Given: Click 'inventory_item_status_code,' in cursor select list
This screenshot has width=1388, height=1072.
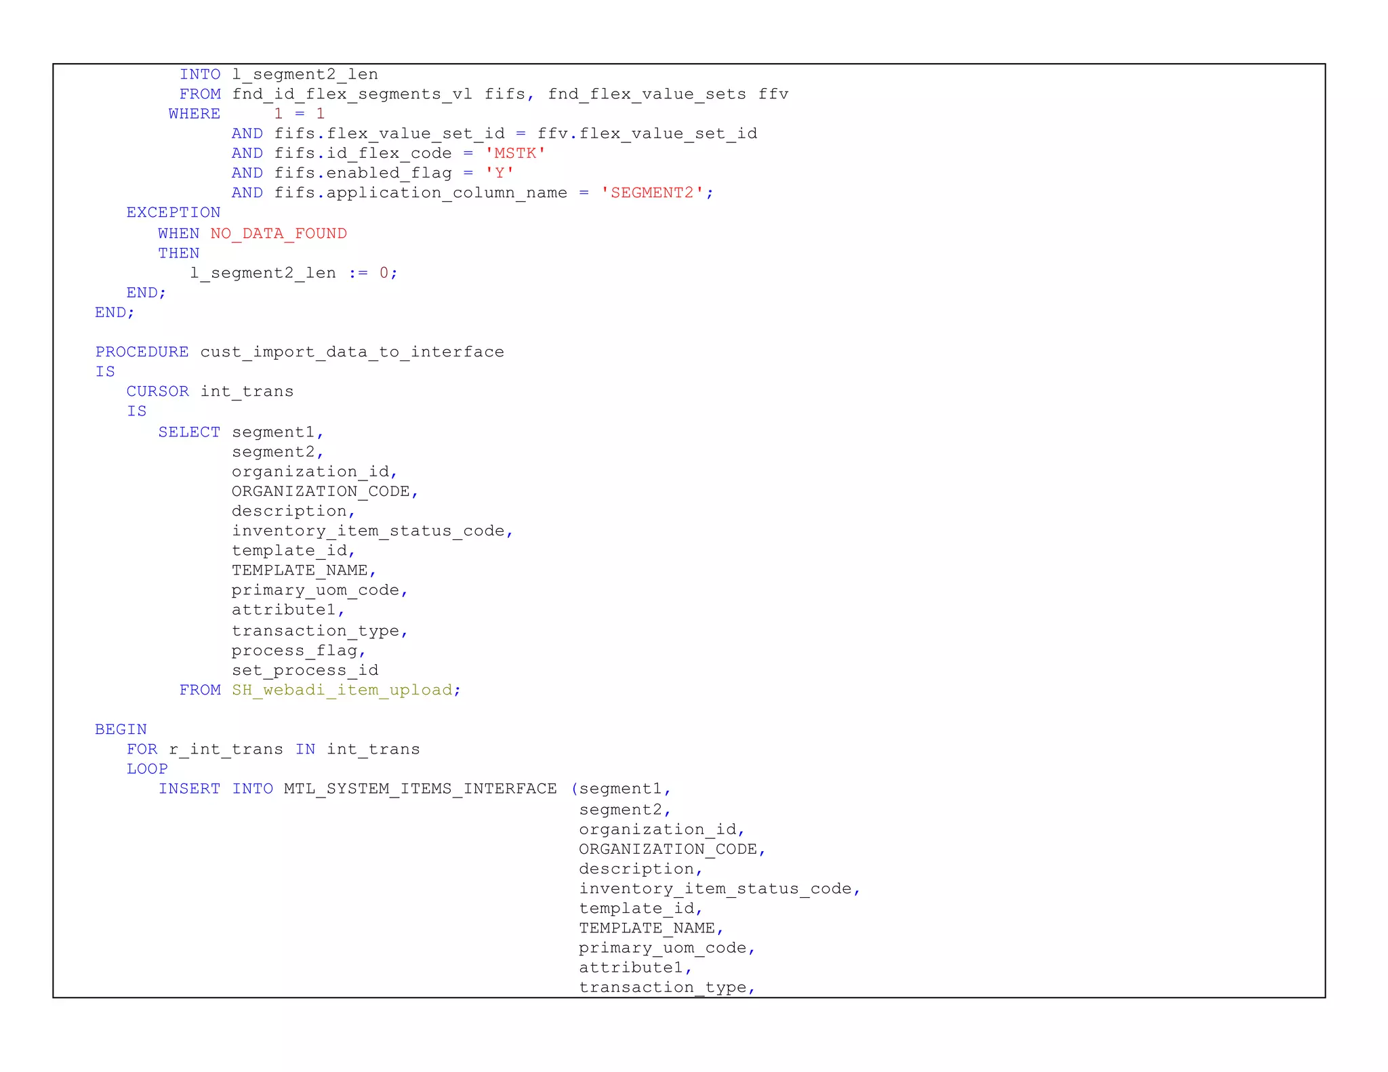Looking at the screenshot, I should coord(373,531).
